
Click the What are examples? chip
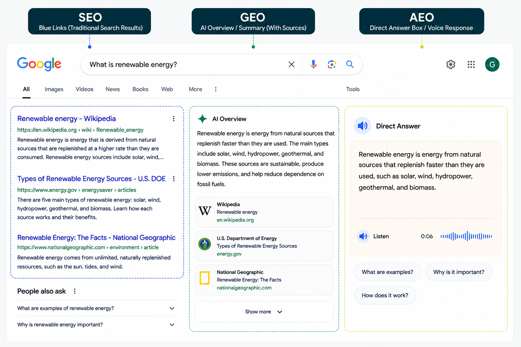point(387,272)
